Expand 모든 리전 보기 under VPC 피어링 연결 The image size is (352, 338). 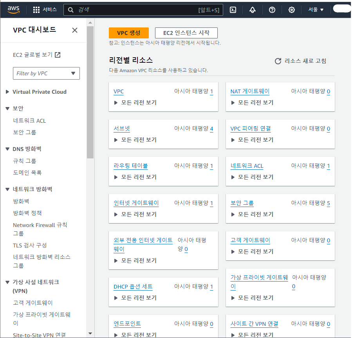coord(252,140)
